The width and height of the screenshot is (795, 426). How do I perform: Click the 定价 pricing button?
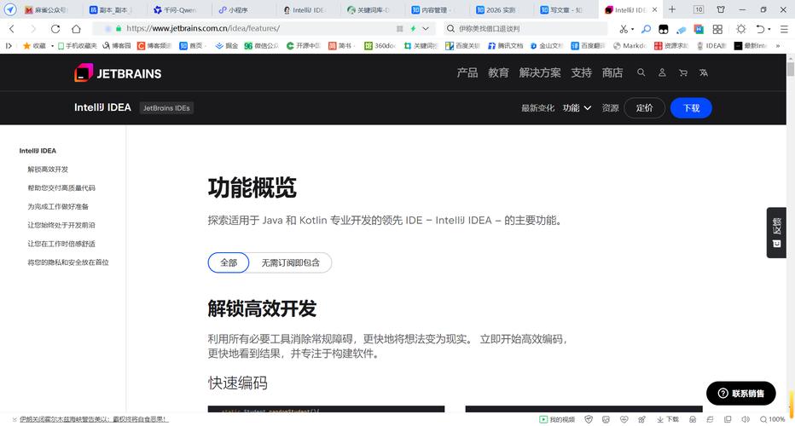[x=644, y=108]
